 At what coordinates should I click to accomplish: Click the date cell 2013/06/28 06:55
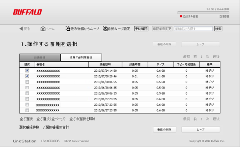pyautogui.click(x=105, y=82)
